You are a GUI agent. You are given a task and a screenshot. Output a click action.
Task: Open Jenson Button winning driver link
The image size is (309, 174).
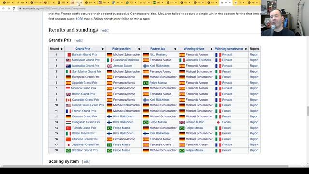click(195, 122)
